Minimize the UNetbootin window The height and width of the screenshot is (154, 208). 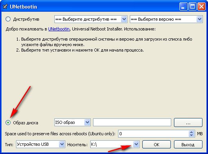pos(183,7)
